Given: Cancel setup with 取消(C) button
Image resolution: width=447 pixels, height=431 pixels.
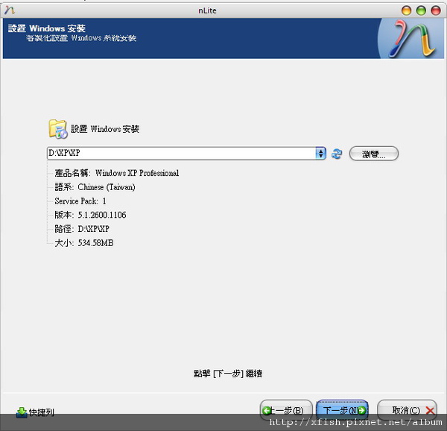Looking at the screenshot, I should (407, 410).
